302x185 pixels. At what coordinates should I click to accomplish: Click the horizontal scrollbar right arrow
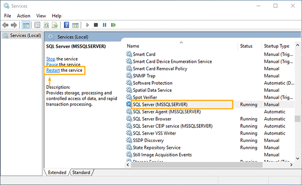(x=291, y=165)
